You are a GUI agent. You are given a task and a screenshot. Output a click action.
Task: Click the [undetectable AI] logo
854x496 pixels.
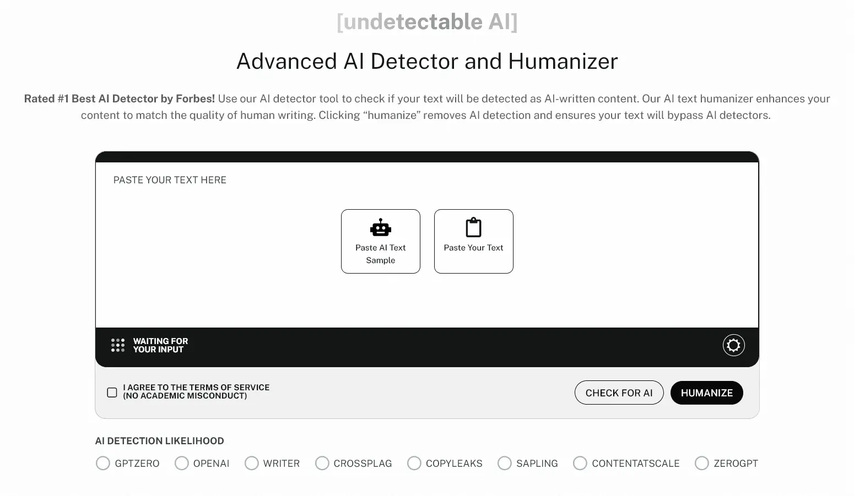point(427,21)
